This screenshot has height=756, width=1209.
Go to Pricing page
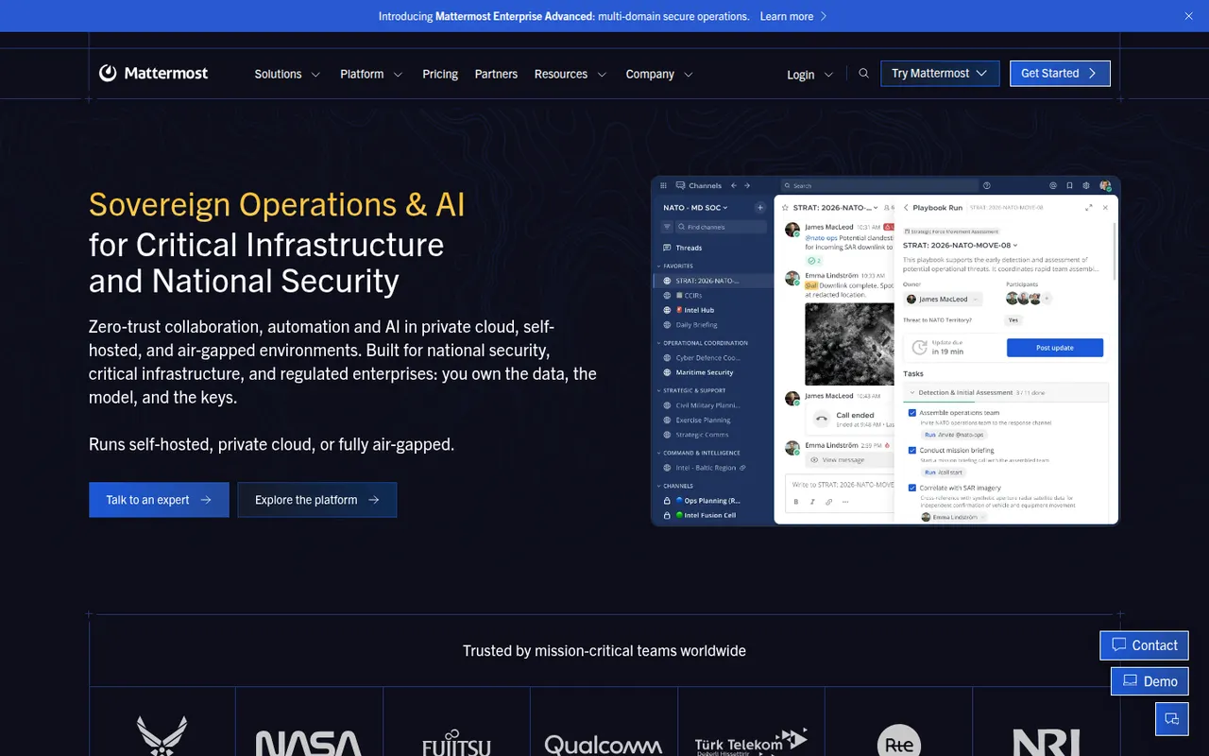click(440, 74)
